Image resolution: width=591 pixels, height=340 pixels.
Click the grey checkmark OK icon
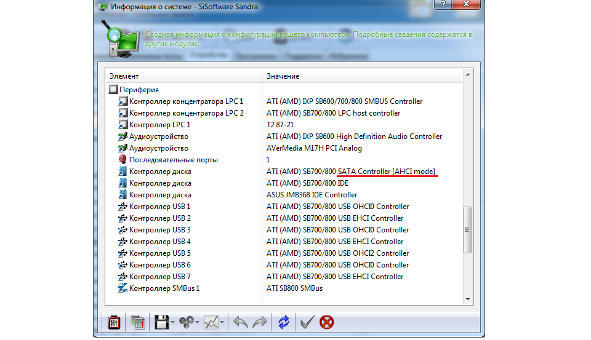tap(307, 322)
